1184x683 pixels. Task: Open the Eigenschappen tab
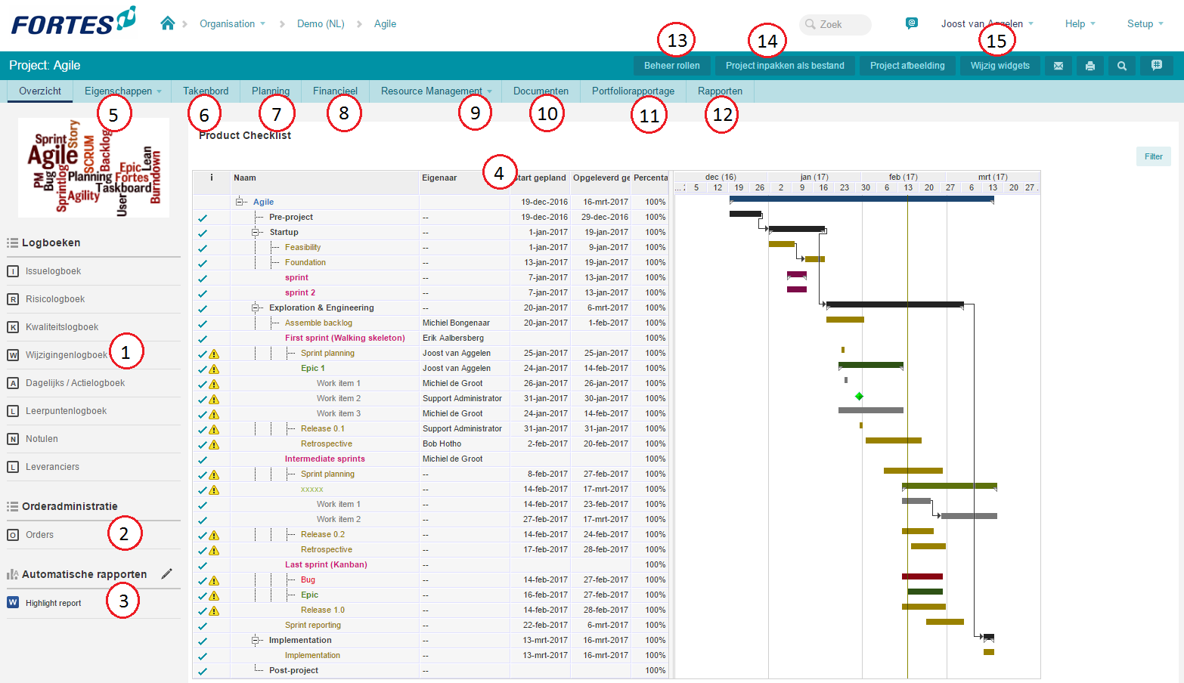[122, 91]
